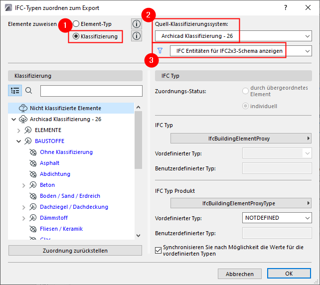Toggle the tree view icon button
This screenshot has height=285, width=320.
[x=15, y=90]
